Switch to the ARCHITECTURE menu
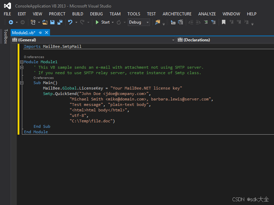 click(177, 14)
